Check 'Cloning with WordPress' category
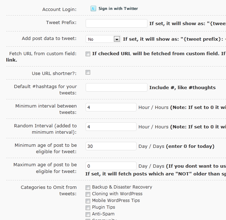Screen dimensions: 226x220 tap(88, 194)
